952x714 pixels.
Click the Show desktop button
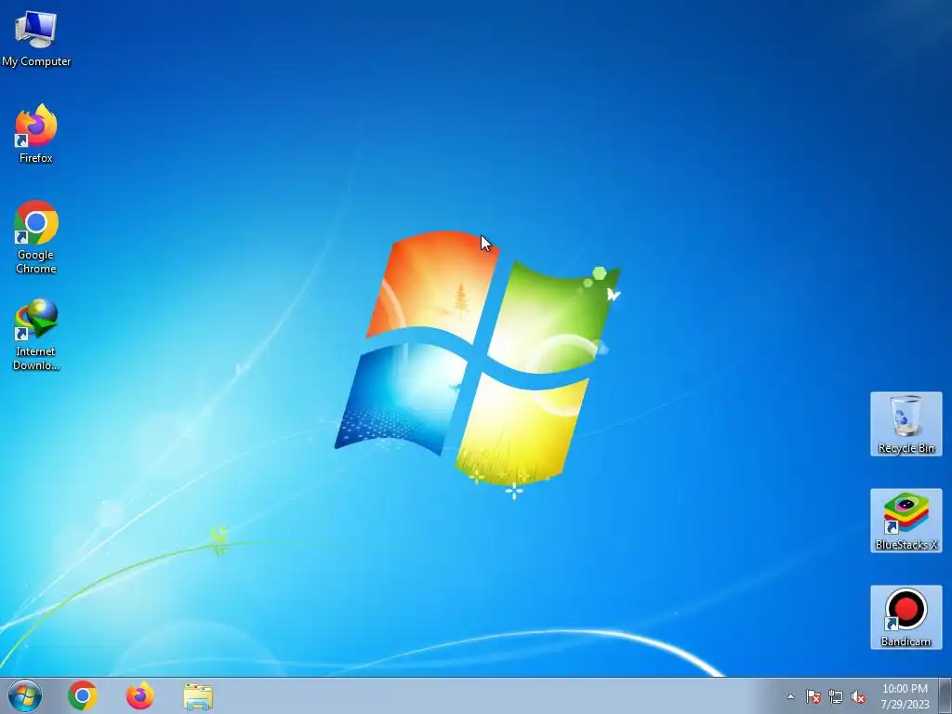tap(945, 695)
